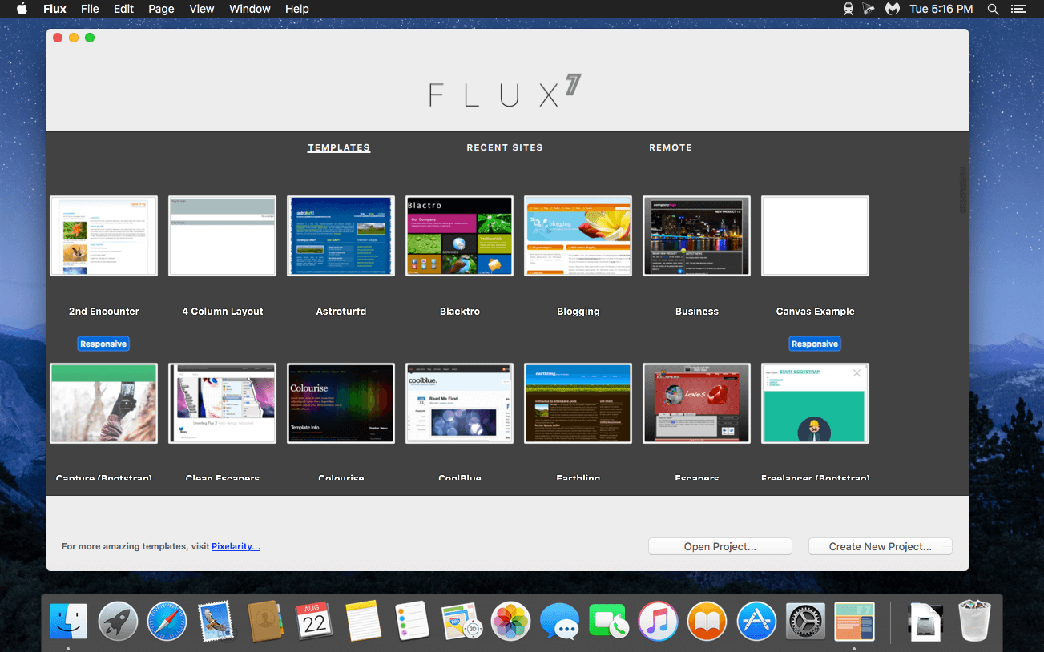Open Launchpad from the Dock
The width and height of the screenshot is (1044, 652).
tap(118, 622)
